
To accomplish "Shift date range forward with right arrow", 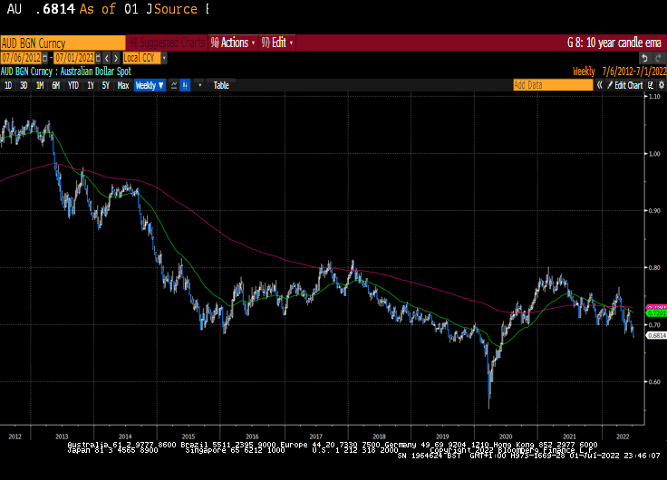I will coord(116,58).
